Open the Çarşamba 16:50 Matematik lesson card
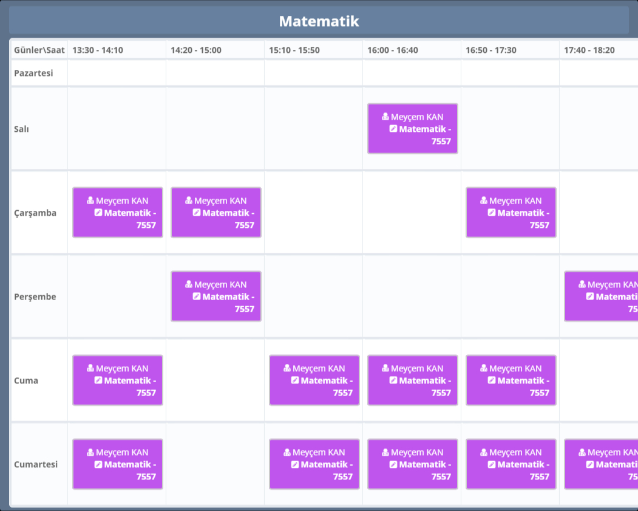Screen dimensions: 638x511 click(511, 213)
